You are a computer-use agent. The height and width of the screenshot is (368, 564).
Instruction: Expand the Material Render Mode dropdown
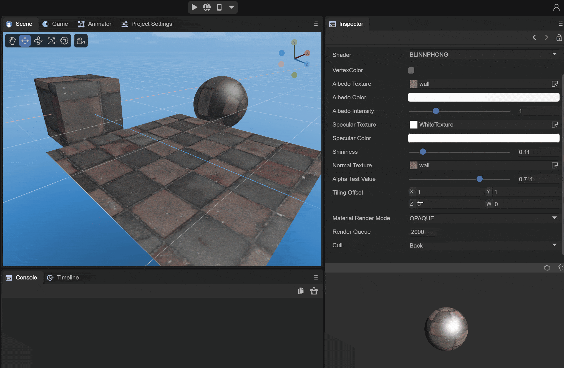click(483, 218)
